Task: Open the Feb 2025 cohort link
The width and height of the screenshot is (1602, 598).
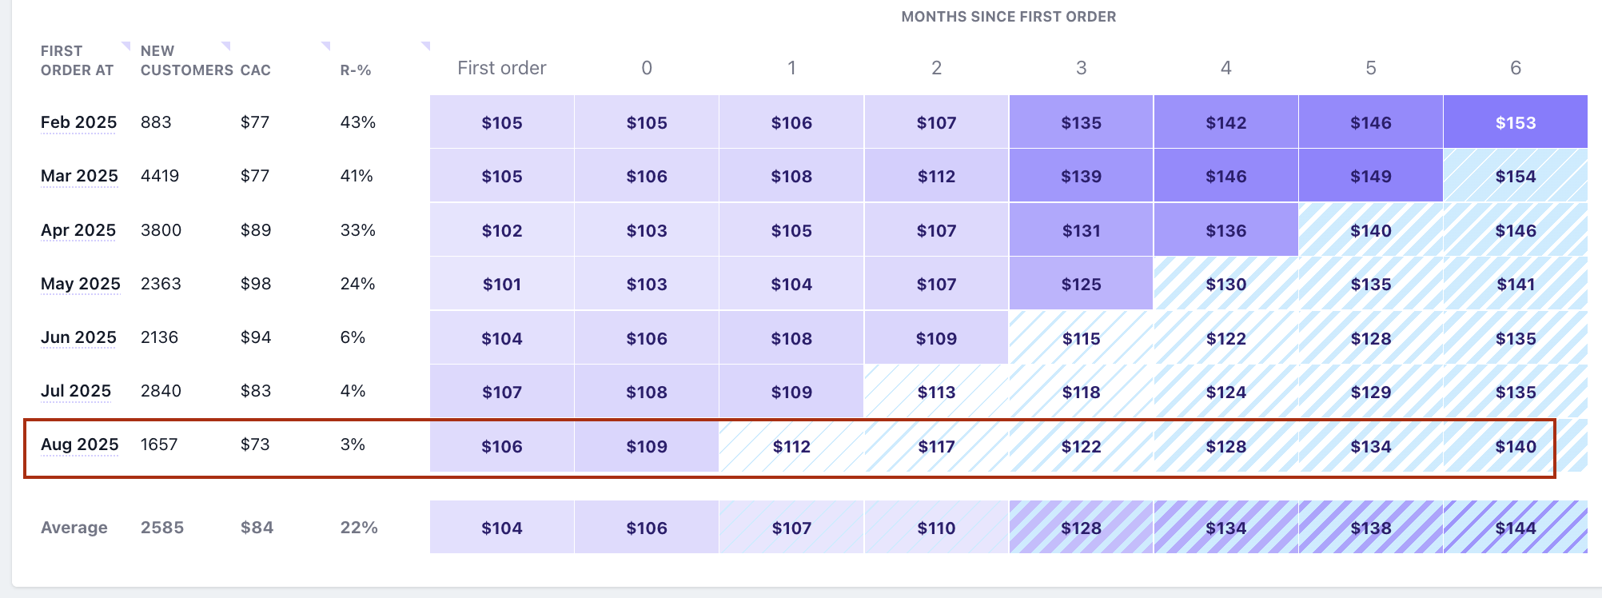Action: pos(78,122)
